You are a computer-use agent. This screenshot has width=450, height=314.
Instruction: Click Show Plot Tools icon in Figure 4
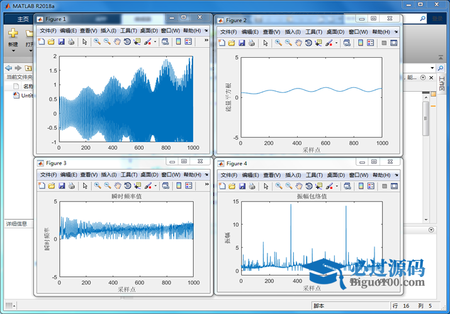395,187
